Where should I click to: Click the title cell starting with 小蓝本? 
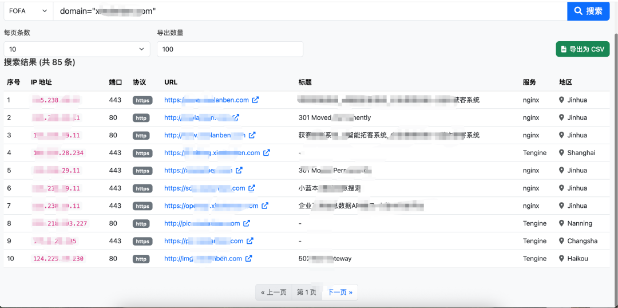point(330,188)
